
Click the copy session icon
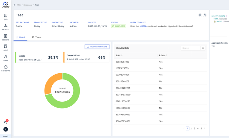coord(204,15)
